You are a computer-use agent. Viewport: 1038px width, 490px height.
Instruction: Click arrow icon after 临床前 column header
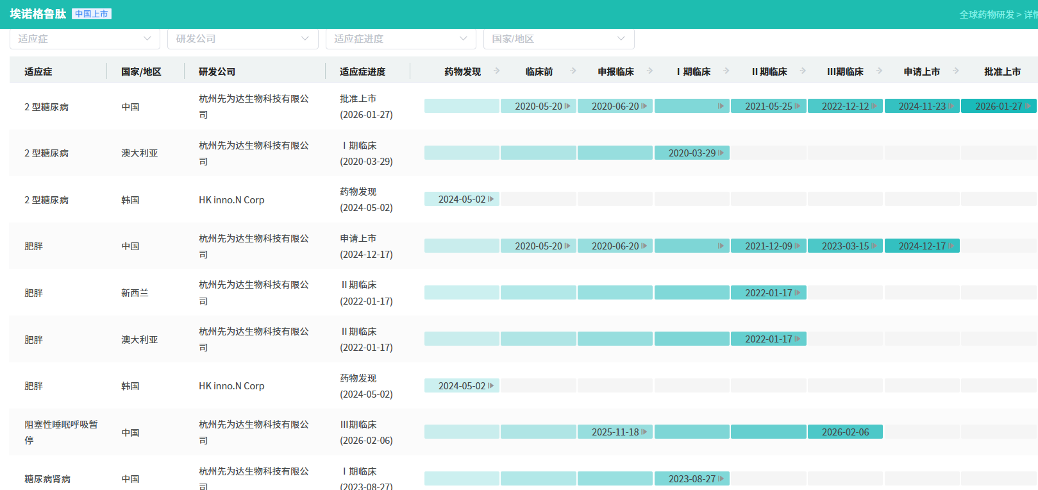point(573,71)
